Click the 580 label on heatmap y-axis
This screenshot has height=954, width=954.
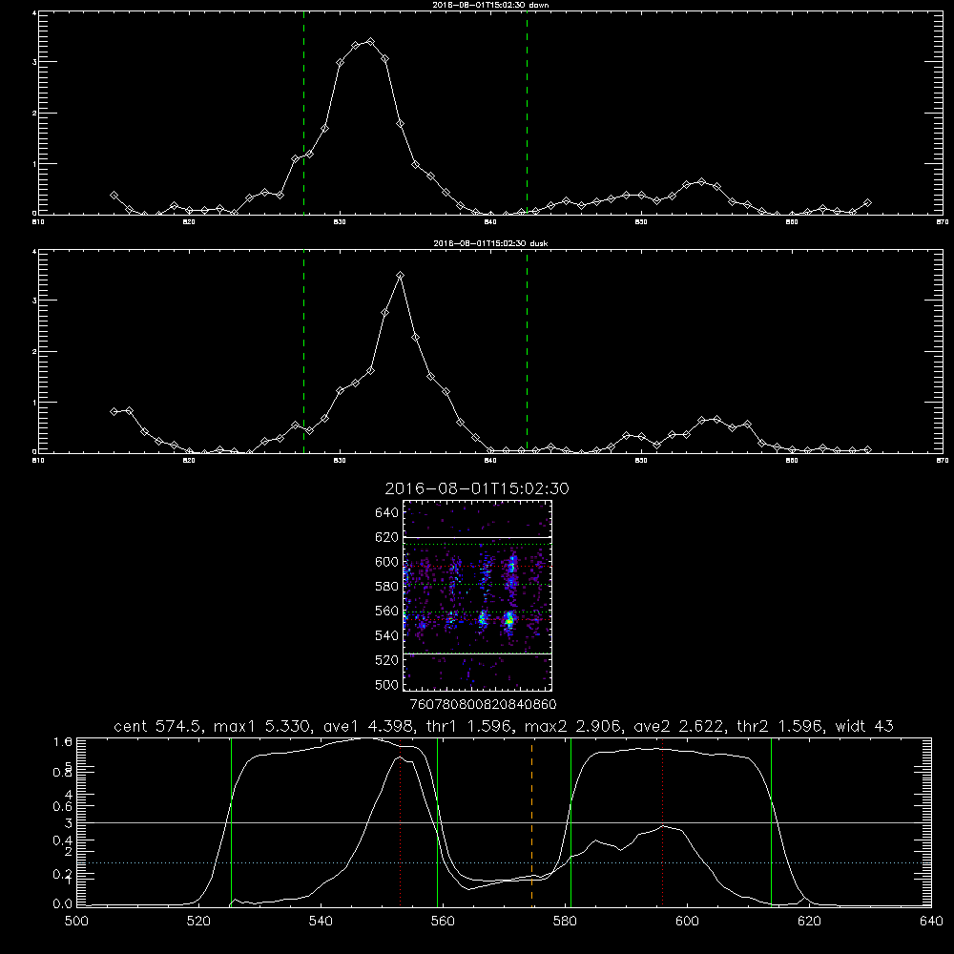point(387,587)
